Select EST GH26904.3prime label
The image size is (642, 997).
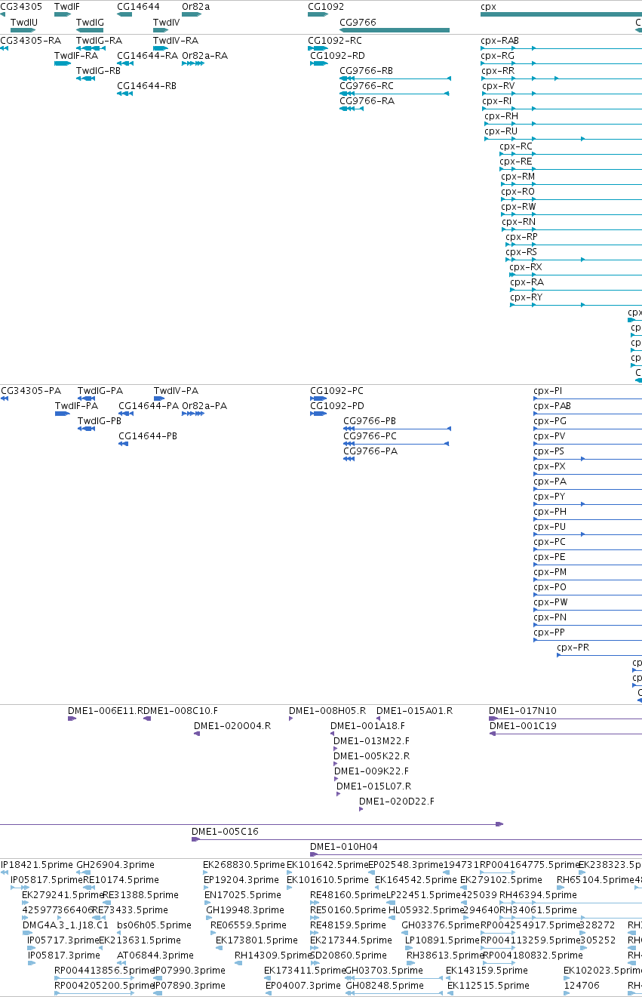coord(115,865)
